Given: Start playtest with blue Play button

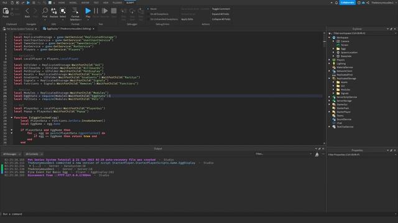Looking at the screenshot, I should (x=88, y=11).
